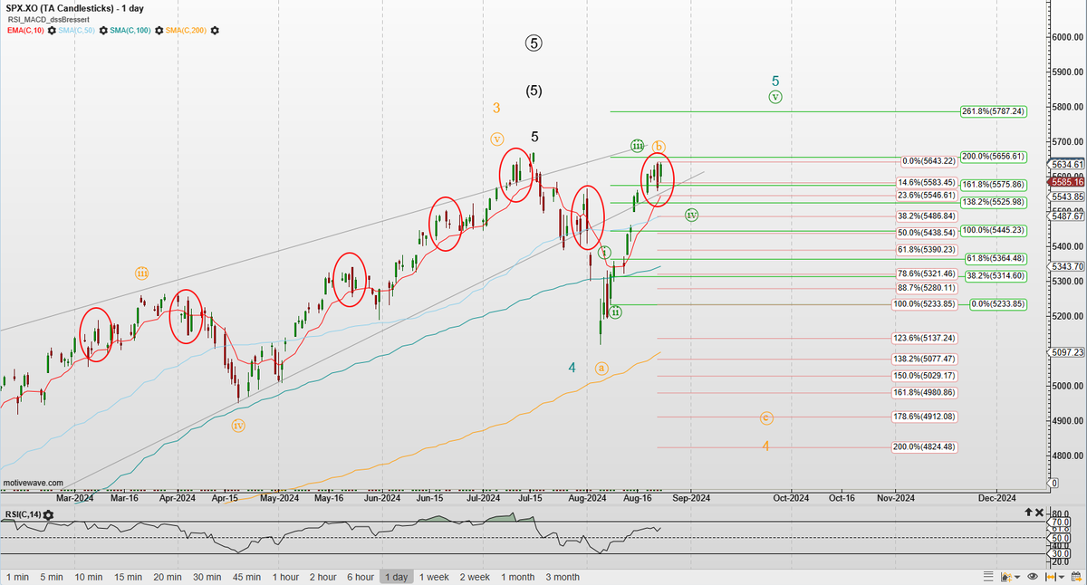Image resolution: width=1087 pixels, height=585 pixels.
Task: Click the bar spacing width icon
Action: tap(1051, 577)
